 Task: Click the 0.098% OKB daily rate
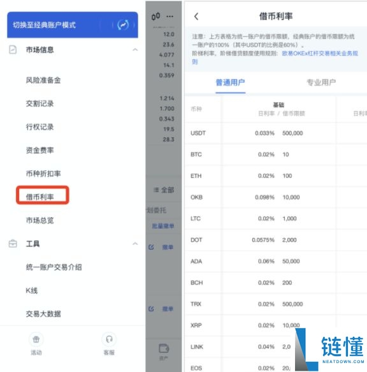[x=264, y=197]
